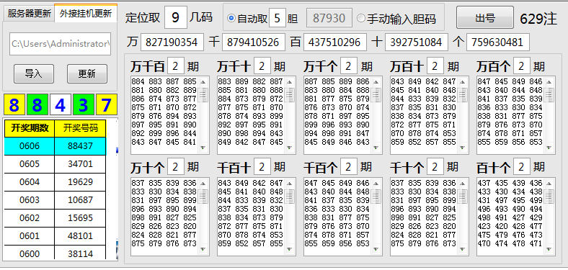Image resolution: width=568 pixels, height=270 pixels.
Task: Click the 万百十 期 number box
Action: pyautogui.click(x=435, y=66)
